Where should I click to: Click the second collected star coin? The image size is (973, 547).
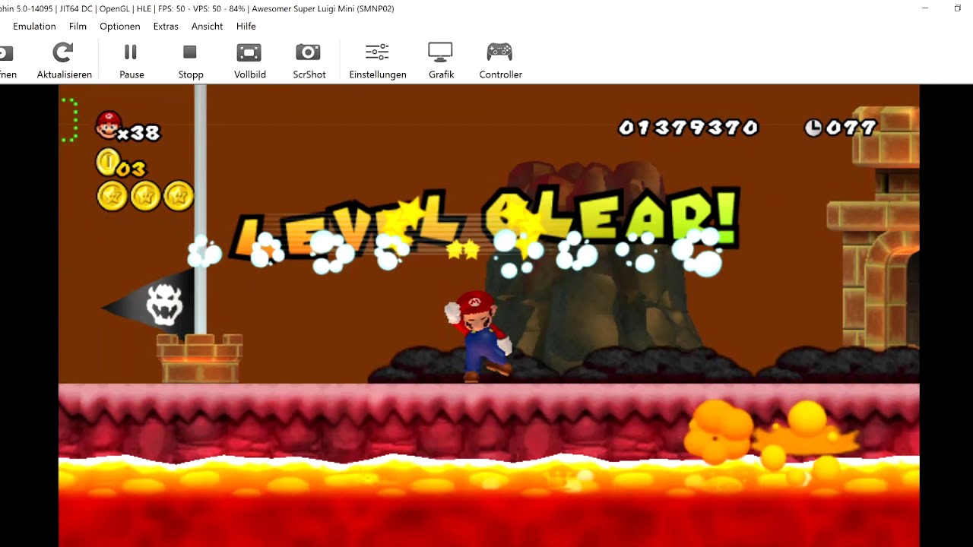coord(145,197)
